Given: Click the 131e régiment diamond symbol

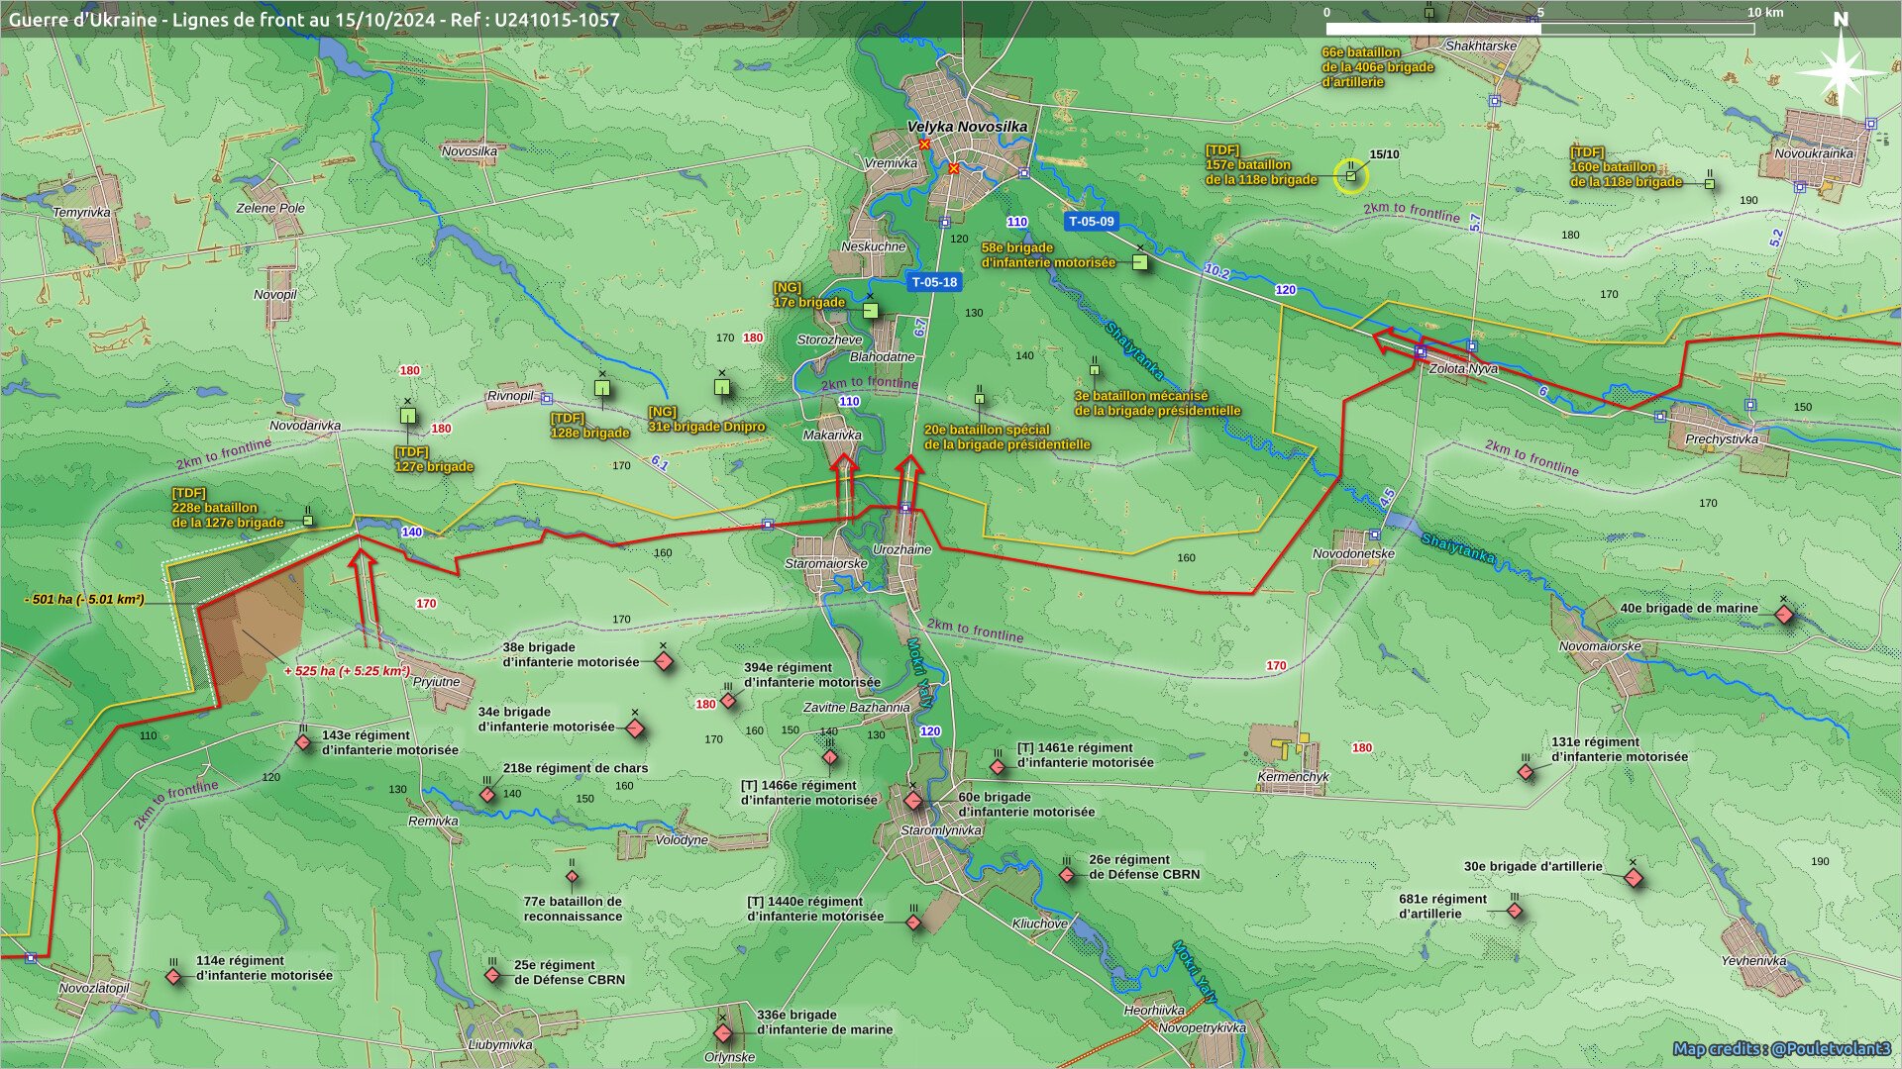Looking at the screenshot, I should (1526, 772).
